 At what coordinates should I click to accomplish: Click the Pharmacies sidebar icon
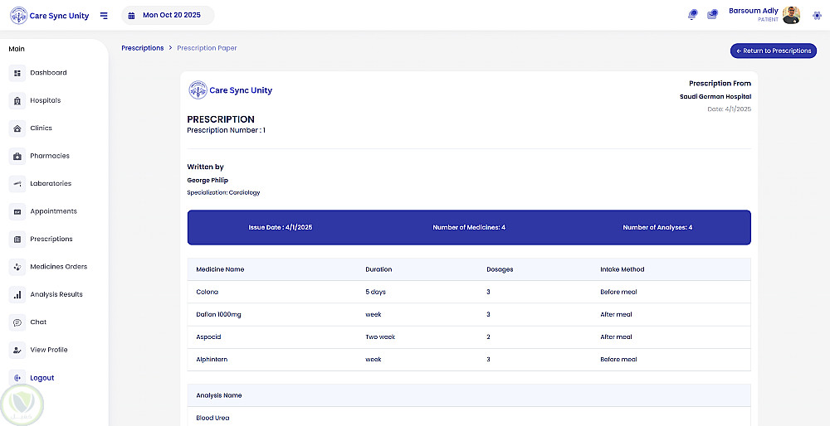point(17,157)
